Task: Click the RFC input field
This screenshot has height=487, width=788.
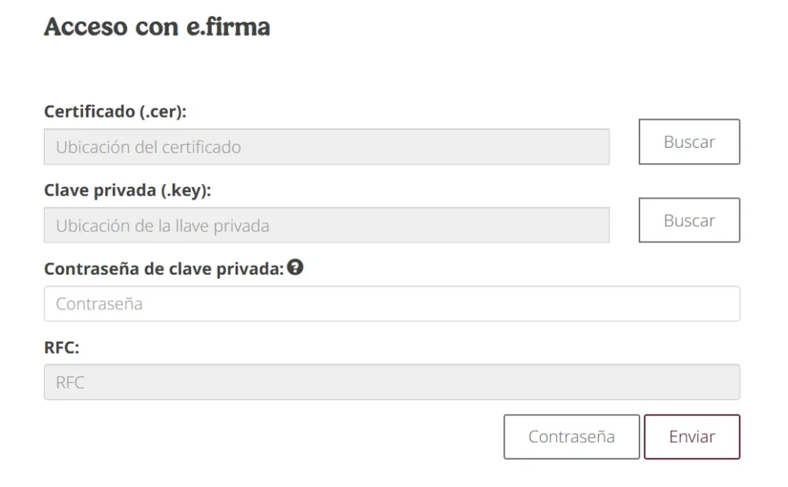Action: coord(392,382)
